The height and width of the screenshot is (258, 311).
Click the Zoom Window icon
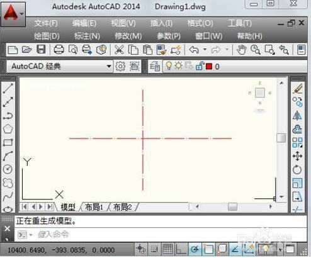[x=269, y=50]
